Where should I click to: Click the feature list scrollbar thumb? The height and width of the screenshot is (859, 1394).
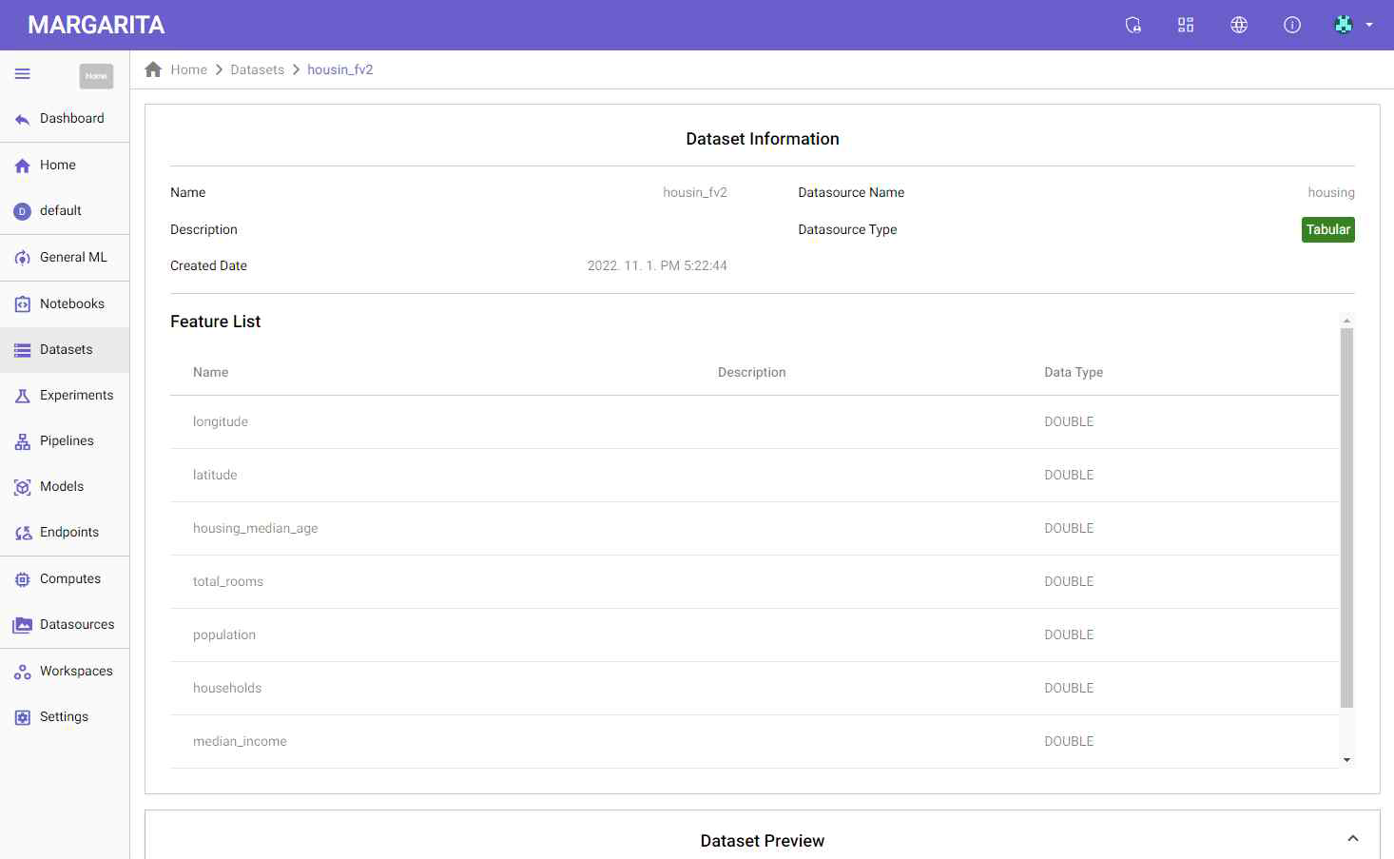(1346, 517)
